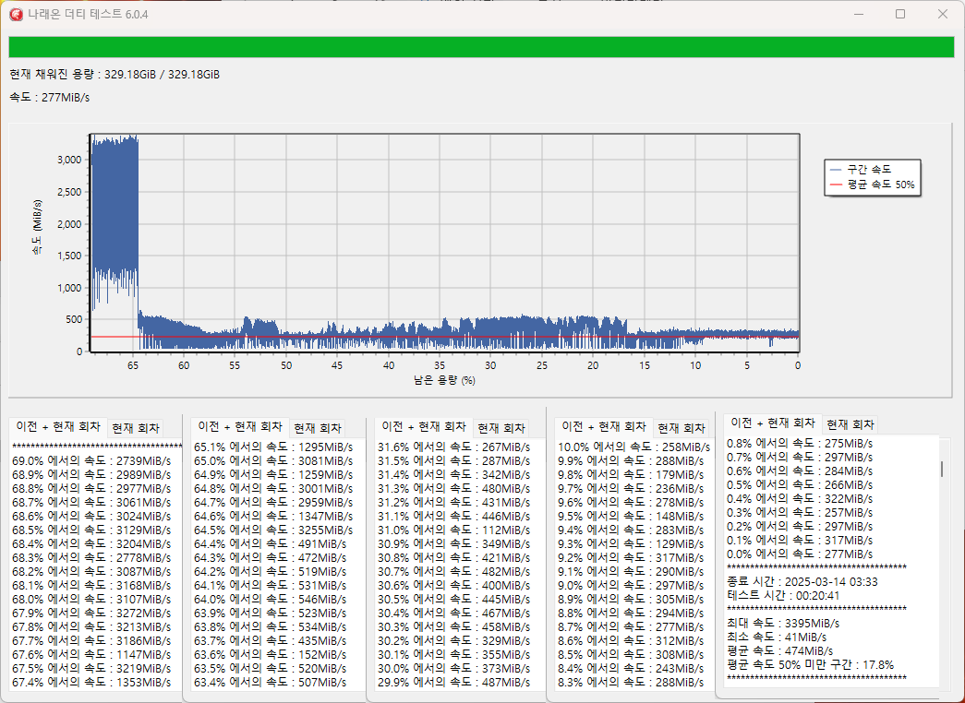Image resolution: width=965 pixels, height=703 pixels.
Task: Select row 63.4% 에서의 속도 : 507MiB/s
Action: tap(271, 682)
